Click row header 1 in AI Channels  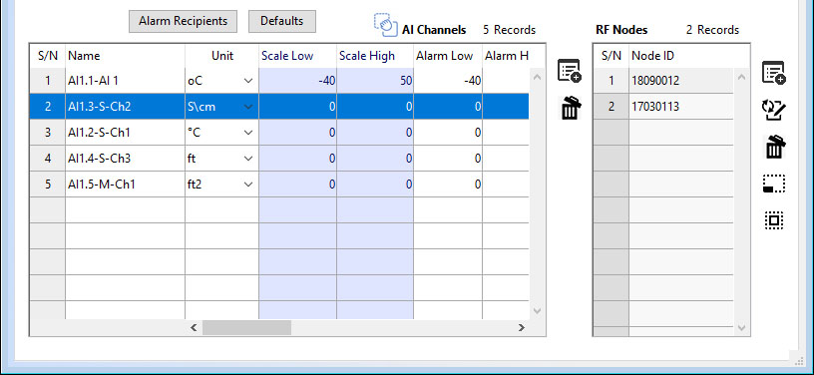[48, 81]
